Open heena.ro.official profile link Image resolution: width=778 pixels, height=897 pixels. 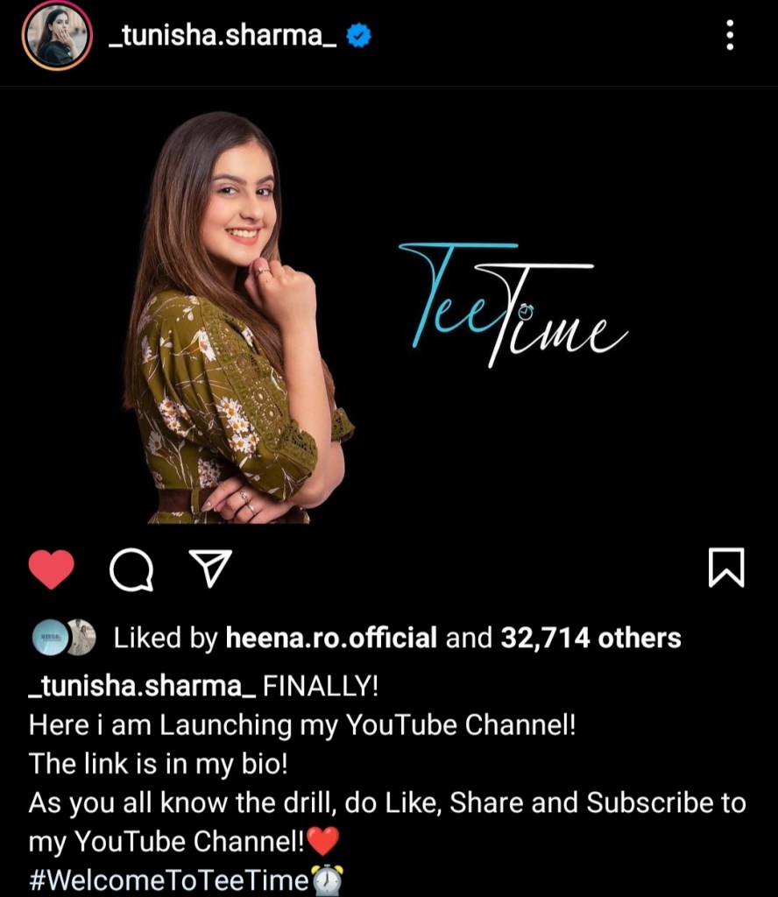[331, 638]
